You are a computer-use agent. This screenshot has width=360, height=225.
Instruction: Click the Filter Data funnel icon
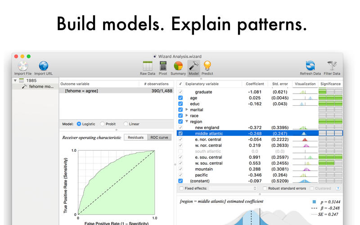[x=332, y=66]
